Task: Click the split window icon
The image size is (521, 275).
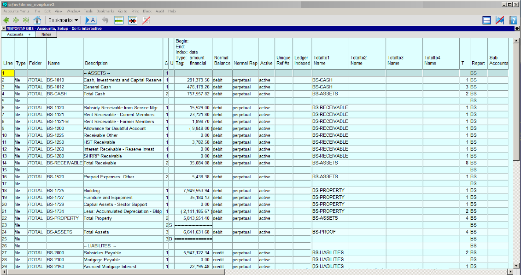Action: tap(486, 20)
